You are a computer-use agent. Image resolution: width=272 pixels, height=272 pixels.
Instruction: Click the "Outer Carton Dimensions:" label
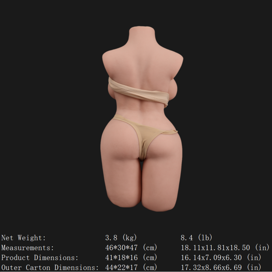(x=50, y=267)
